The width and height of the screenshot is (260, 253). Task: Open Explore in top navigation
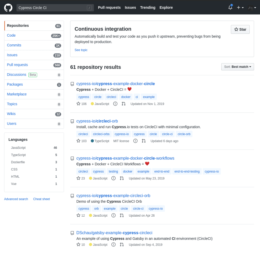(x=166, y=8)
